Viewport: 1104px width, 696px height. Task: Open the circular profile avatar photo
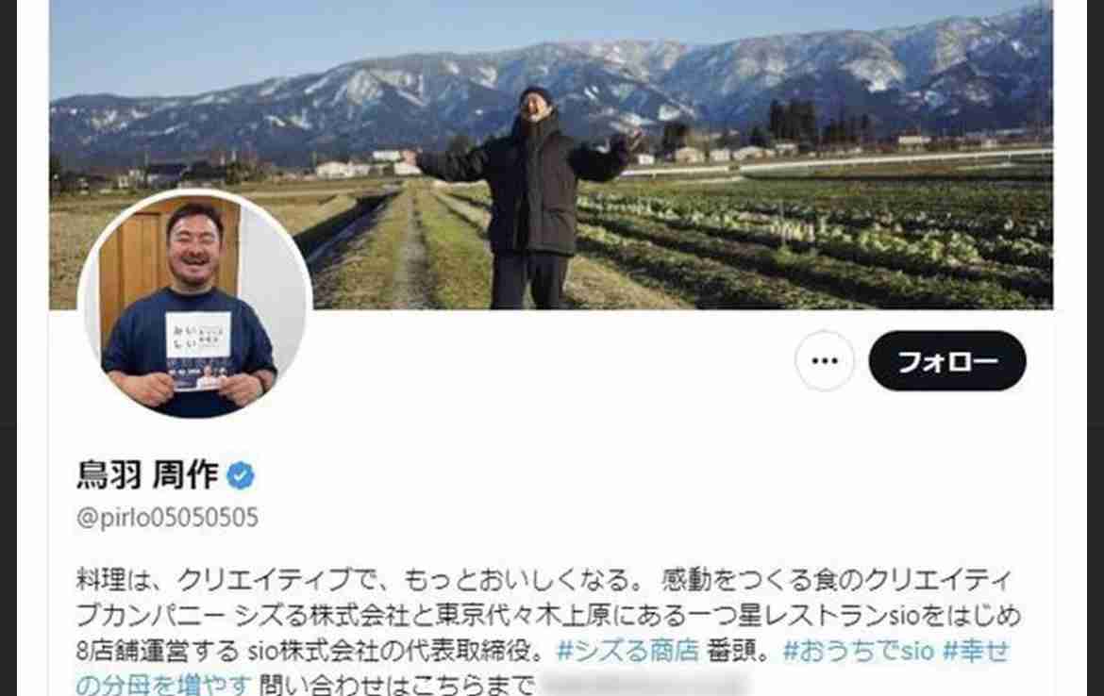point(195,304)
